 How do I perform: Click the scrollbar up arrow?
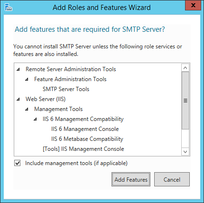185,68
